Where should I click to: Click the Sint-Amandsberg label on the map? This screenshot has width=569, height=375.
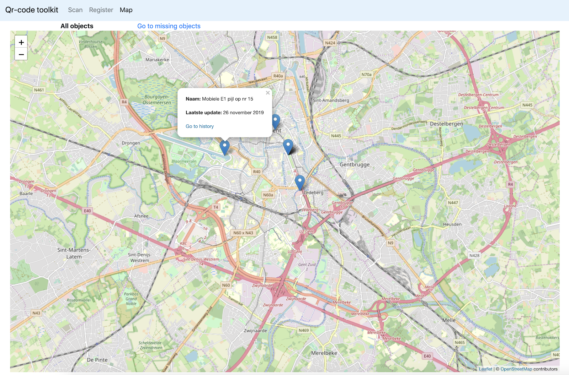pos(331,100)
